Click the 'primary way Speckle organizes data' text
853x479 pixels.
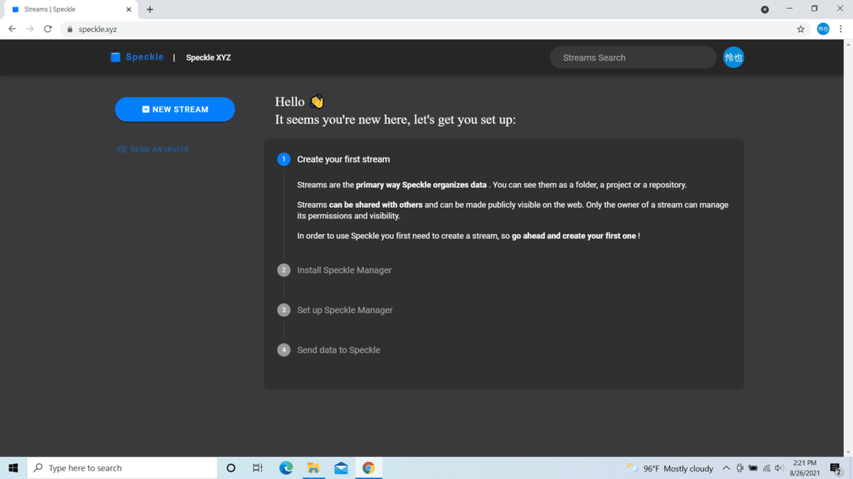(422, 185)
